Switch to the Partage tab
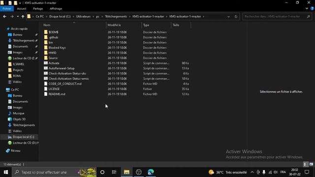 coord(38,9)
